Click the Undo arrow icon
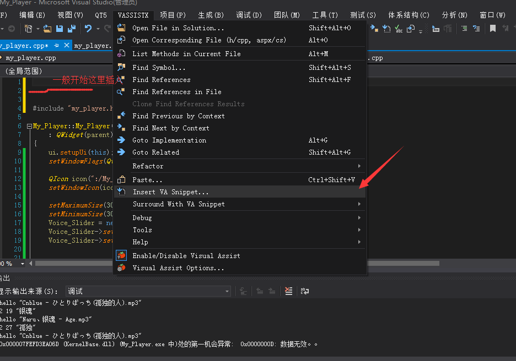This screenshot has width=516, height=361. [88, 29]
